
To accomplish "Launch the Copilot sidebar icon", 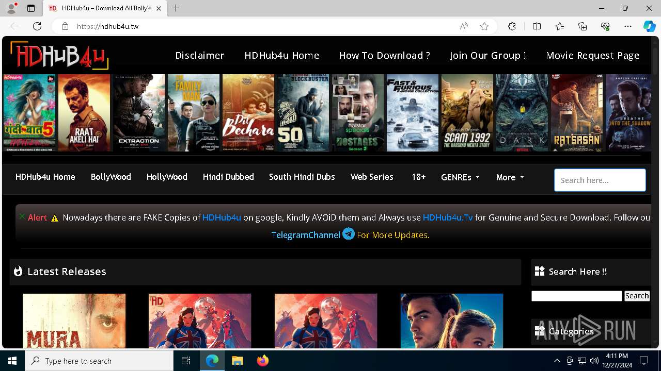I will click(x=649, y=26).
